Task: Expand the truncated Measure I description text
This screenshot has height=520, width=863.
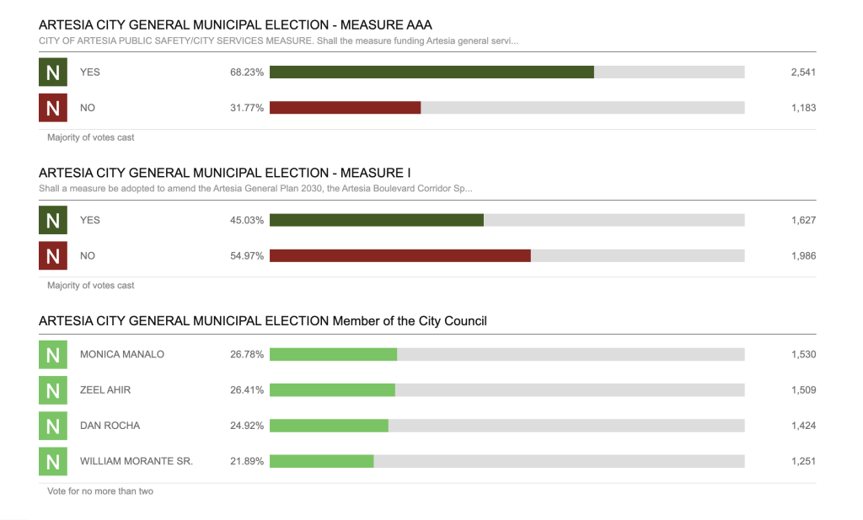Action: [x=255, y=189]
